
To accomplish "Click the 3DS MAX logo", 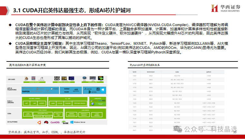I will point(92,92).
